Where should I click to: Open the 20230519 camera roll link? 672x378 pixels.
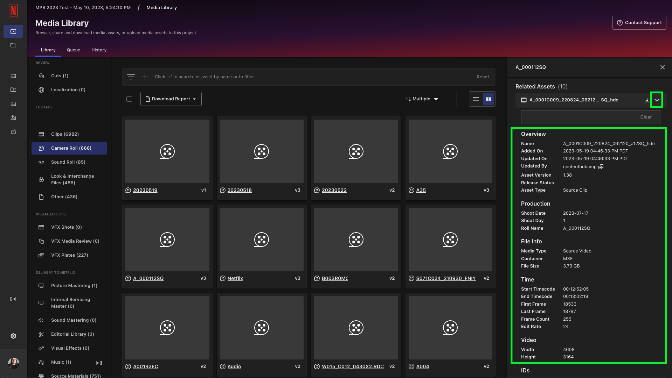click(145, 190)
